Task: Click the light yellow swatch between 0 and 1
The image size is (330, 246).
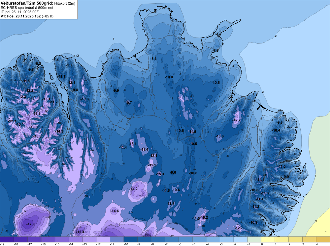Action: click(268, 239)
